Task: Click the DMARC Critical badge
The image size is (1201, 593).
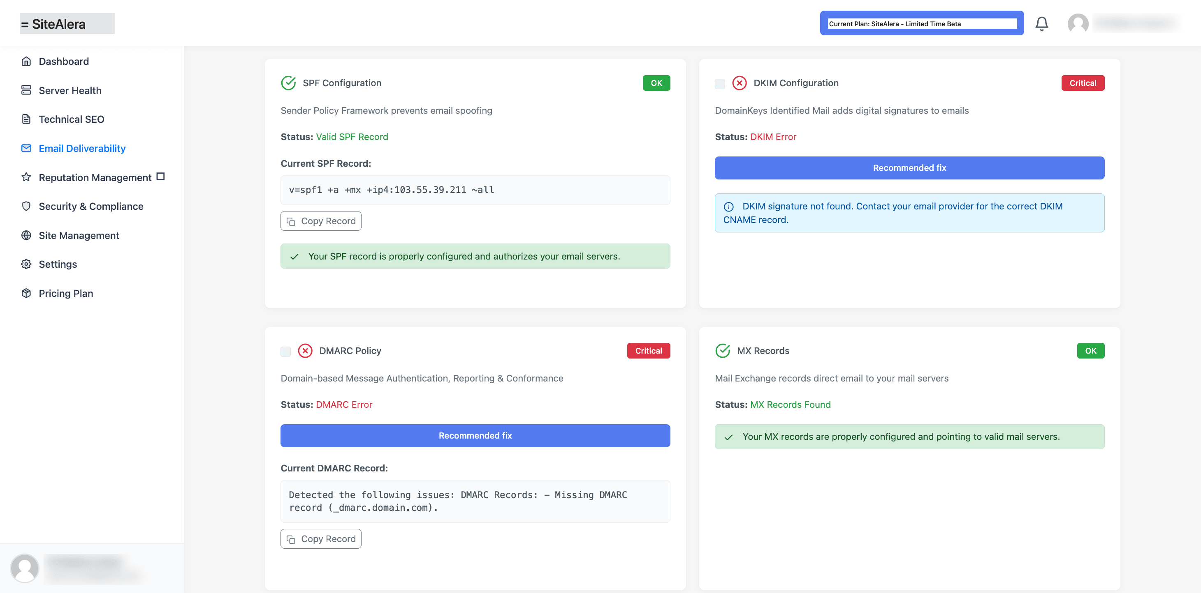Action: (x=648, y=350)
